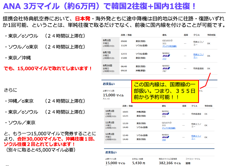This screenshot has width=227, height=166.
Task: Click the 5,430 円 payment total
Action: click(138, 163)
